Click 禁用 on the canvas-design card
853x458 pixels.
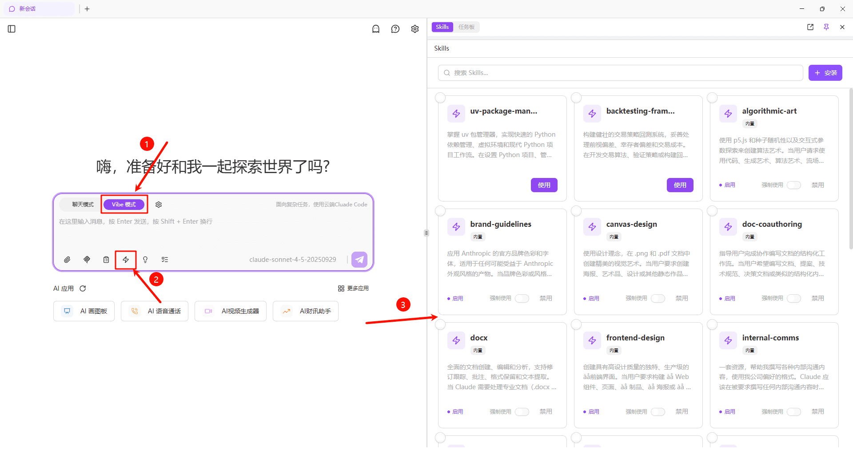pos(682,298)
